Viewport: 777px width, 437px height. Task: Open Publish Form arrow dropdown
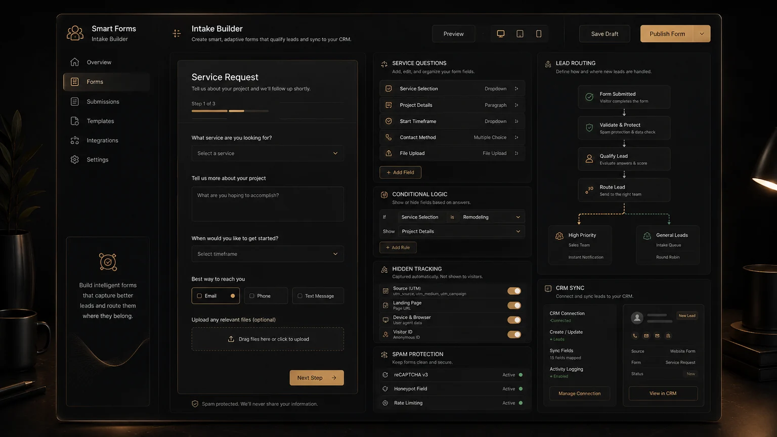tap(702, 34)
